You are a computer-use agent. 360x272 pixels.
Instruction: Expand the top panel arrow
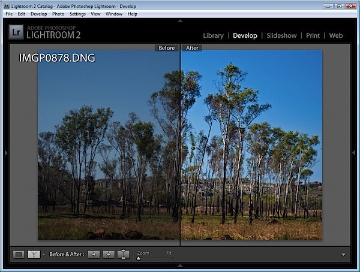click(180, 21)
